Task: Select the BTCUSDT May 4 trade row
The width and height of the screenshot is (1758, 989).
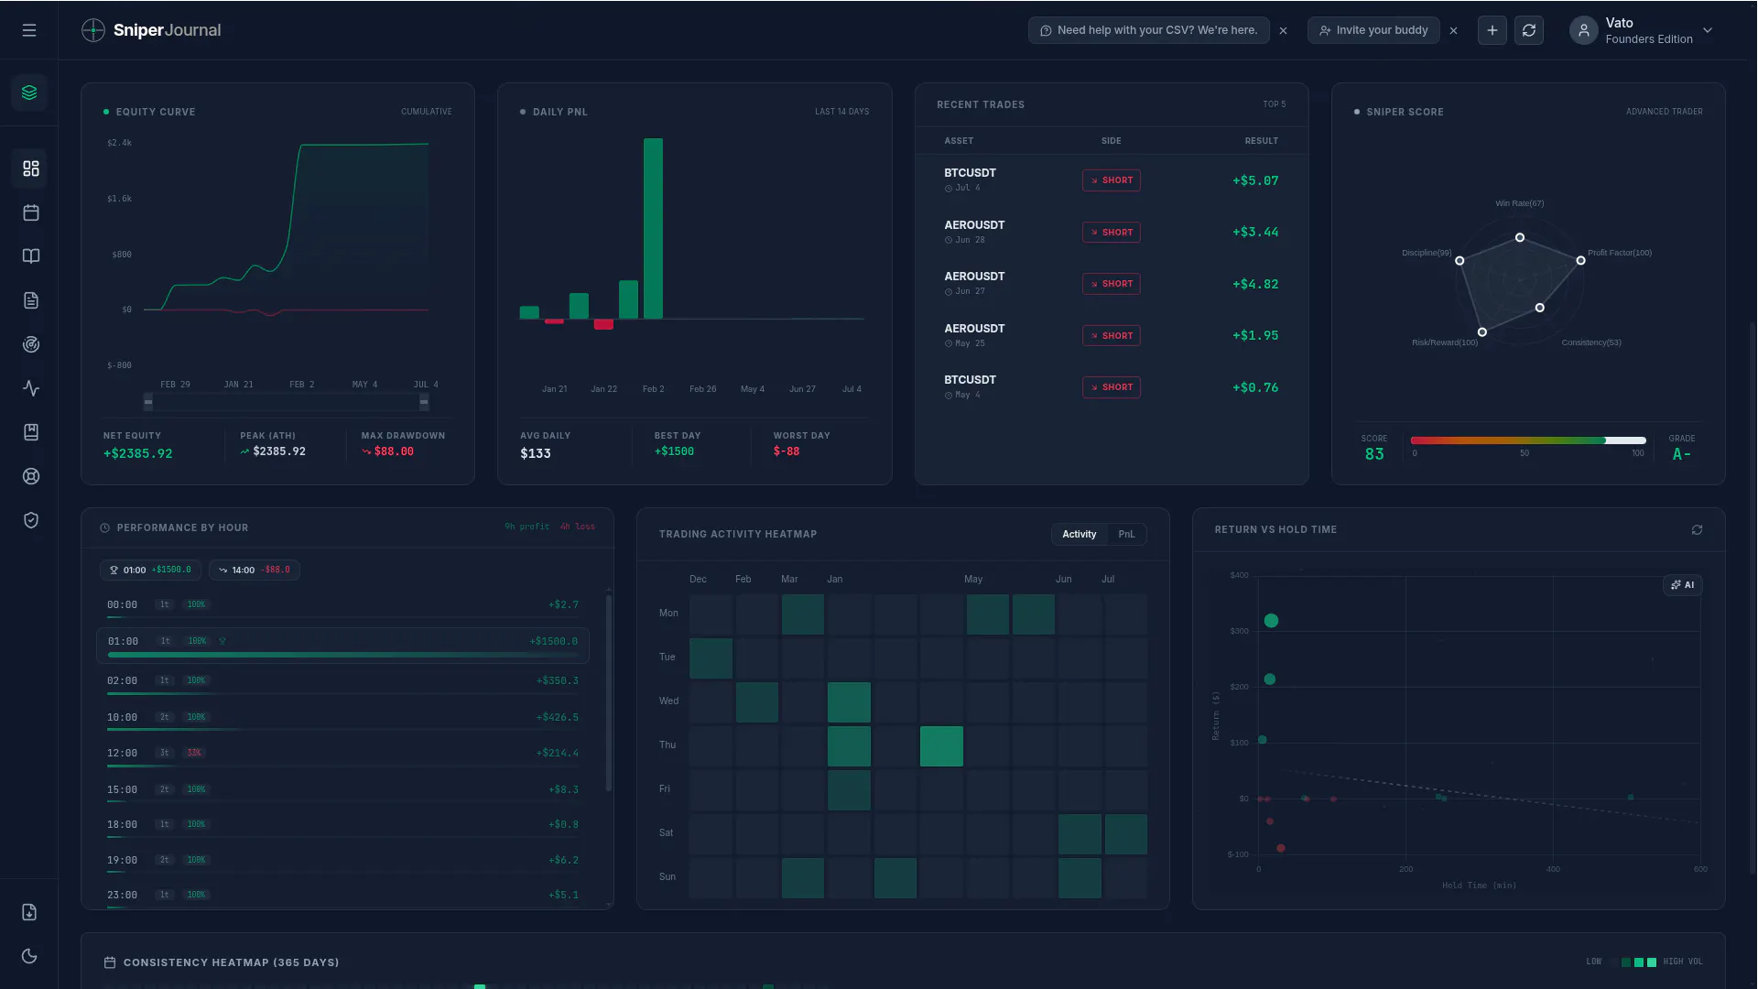Action: (x=1112, y=387)
